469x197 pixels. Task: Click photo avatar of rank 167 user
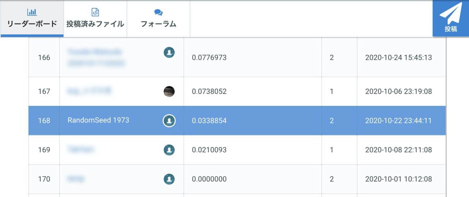169,91
